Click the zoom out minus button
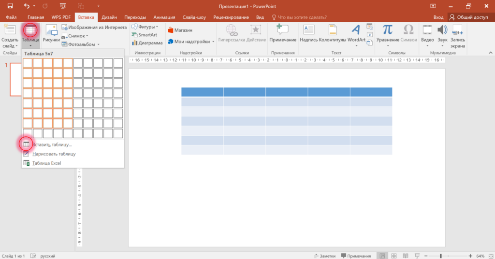The height and width of the screenshot is (259, 495). (426, 256)
